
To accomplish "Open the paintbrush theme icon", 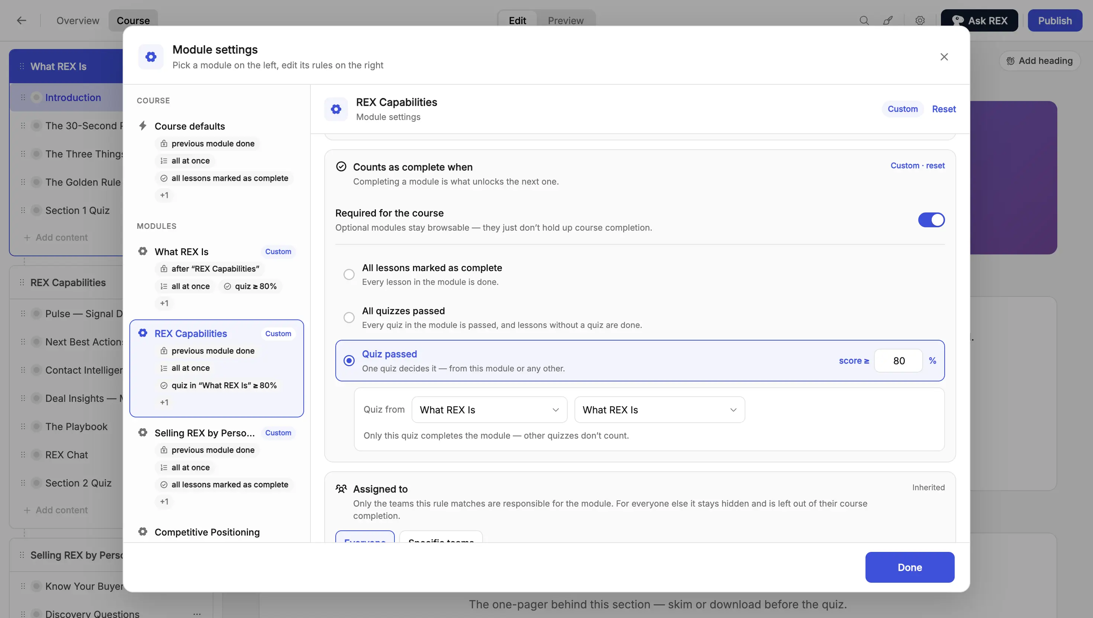I will click(888, 20).
